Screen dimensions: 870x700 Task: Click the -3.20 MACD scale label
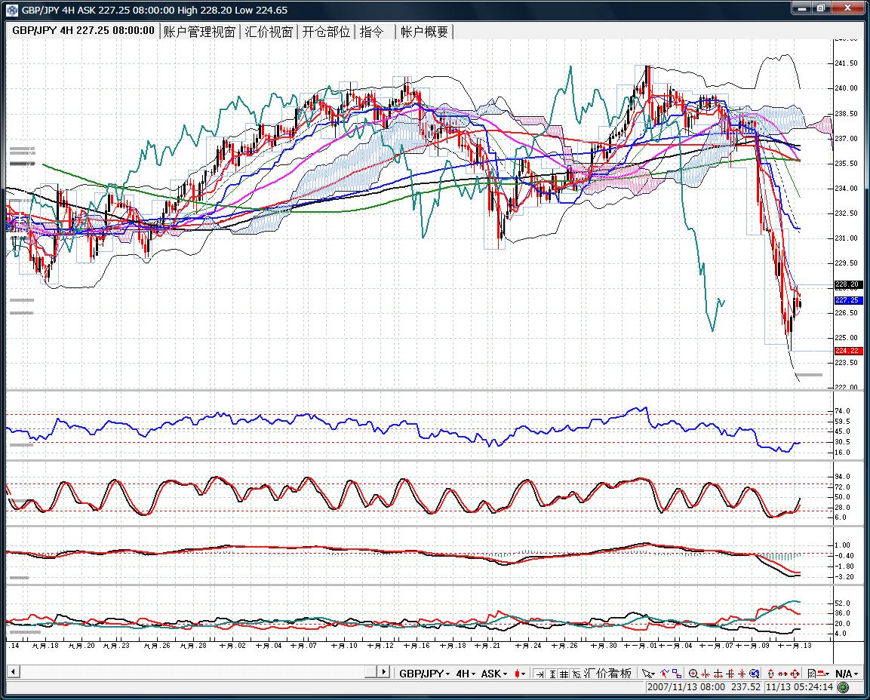(x=844, y=577)
